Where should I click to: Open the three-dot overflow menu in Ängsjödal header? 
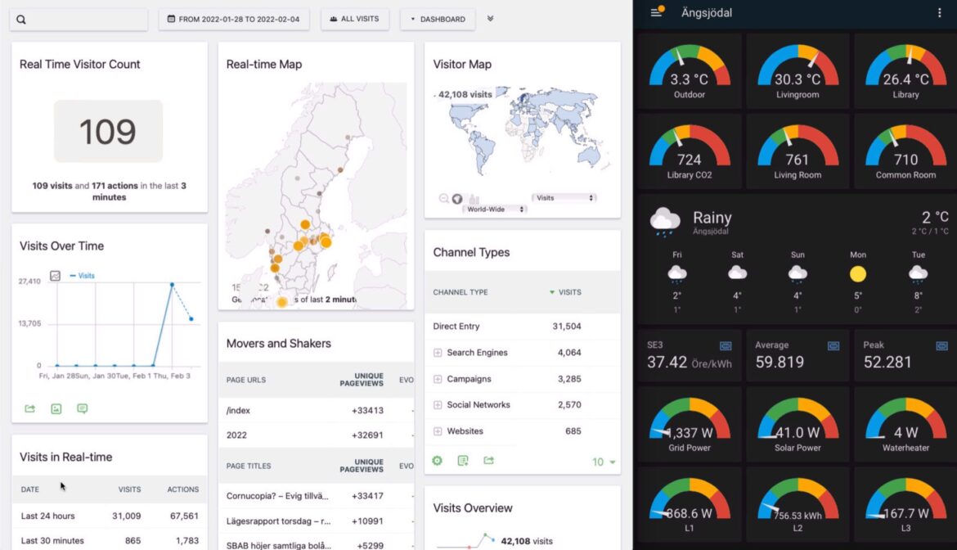pos(939,13)
